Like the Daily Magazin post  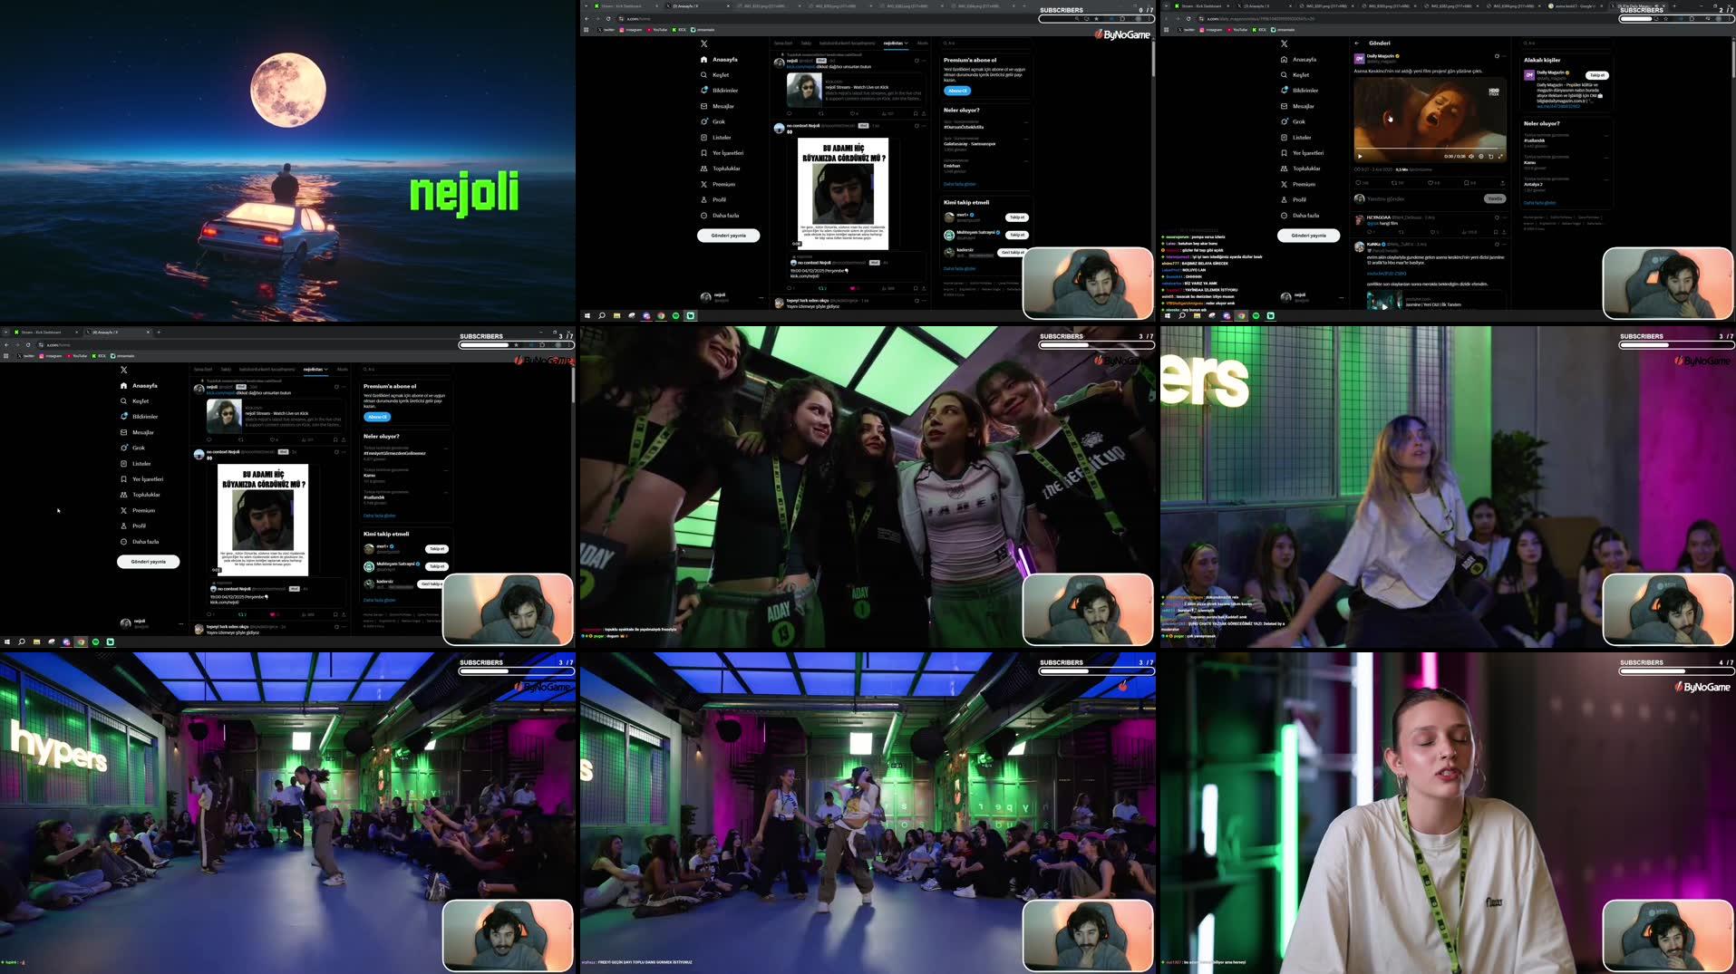pos(1431,183)
